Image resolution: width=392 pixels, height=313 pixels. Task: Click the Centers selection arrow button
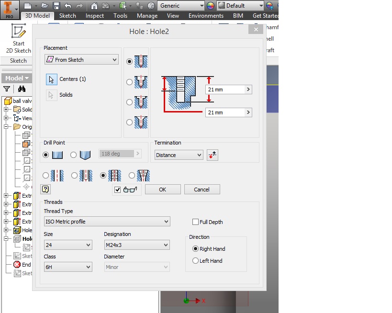coord(52,79)
